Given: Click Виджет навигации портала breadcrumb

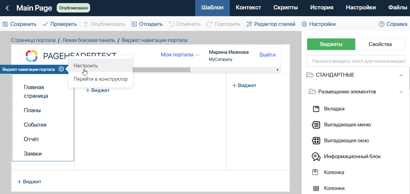Looking at the screenshot, I should (154, 40).
